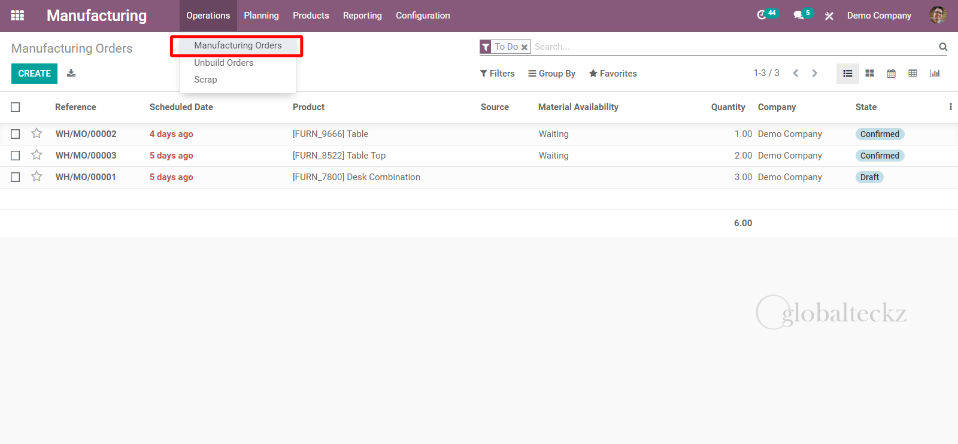This screenshot has height=444, width=958.
Task: Click the CREATE button
Action: point(34,74)
